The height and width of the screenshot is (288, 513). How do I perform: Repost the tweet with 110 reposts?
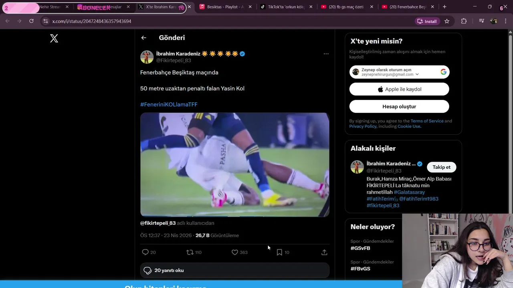click(190, 252)
